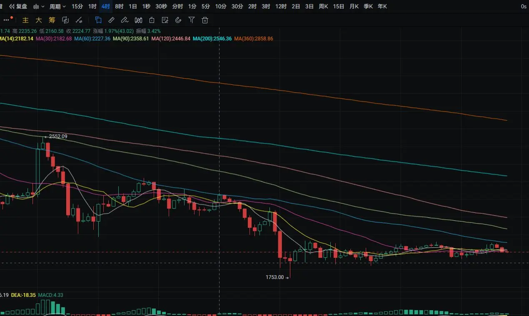Click the MA(60):2227.36 indicator label
Screen dimensions: 529x316
(92, 39)
